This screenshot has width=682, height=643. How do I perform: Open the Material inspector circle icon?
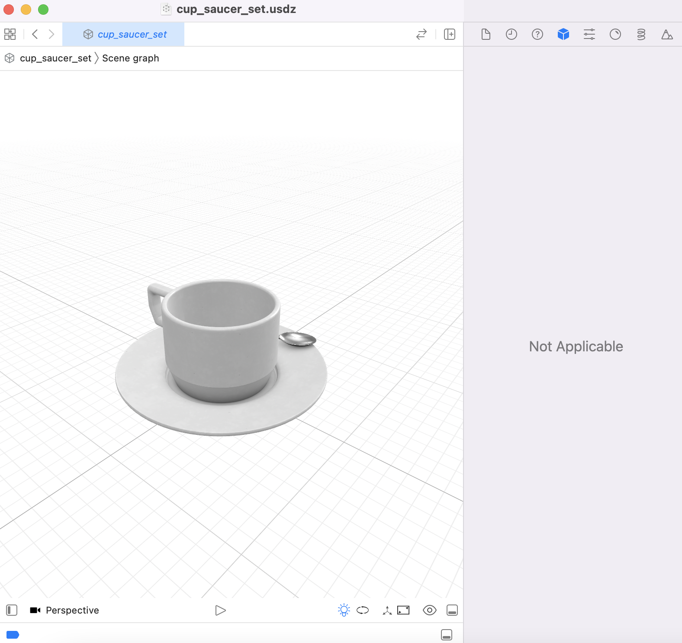coord(615,34)
